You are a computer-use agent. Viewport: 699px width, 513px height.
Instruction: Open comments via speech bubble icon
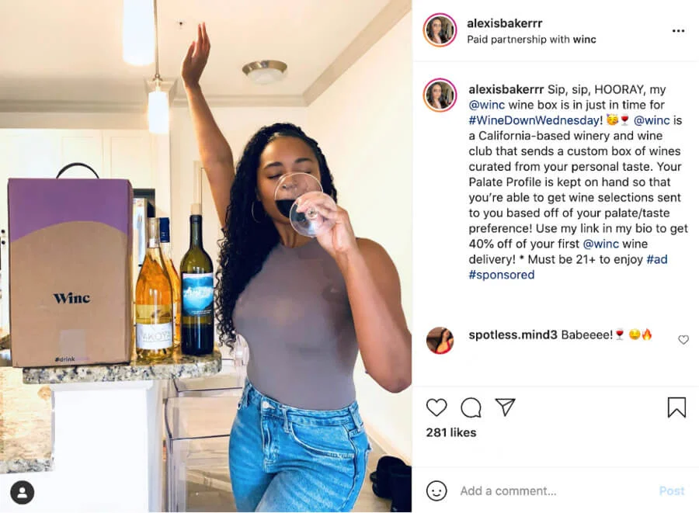(471, 407)
